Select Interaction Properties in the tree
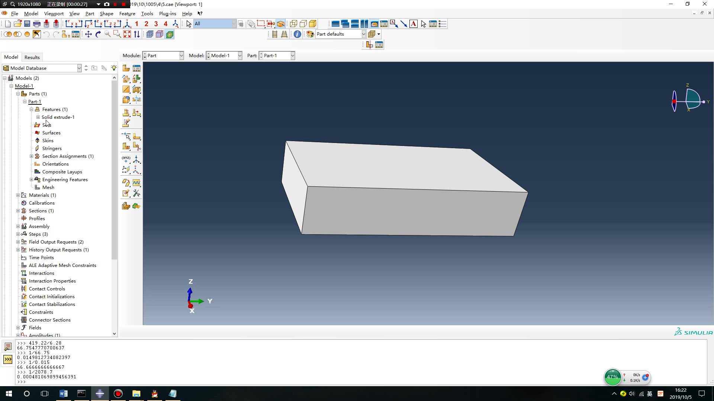 click(52, 281)
